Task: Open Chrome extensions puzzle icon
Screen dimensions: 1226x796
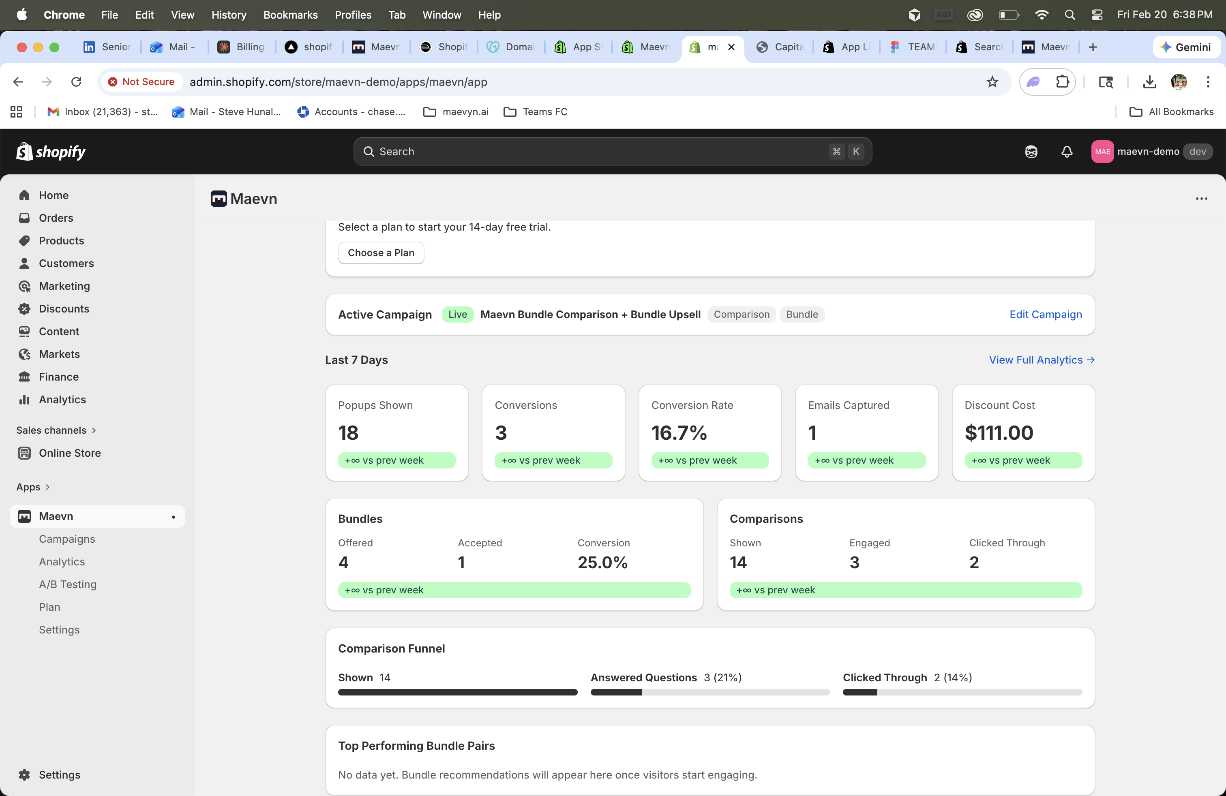Action: coord(1062,82)
